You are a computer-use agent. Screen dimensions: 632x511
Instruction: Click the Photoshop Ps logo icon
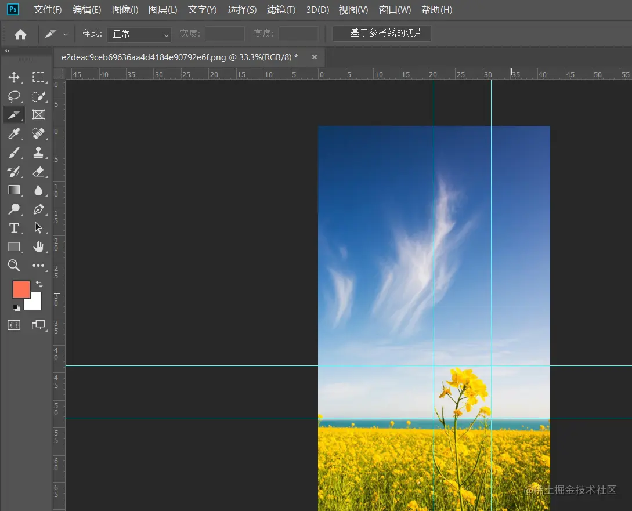[x=13, y=9]
